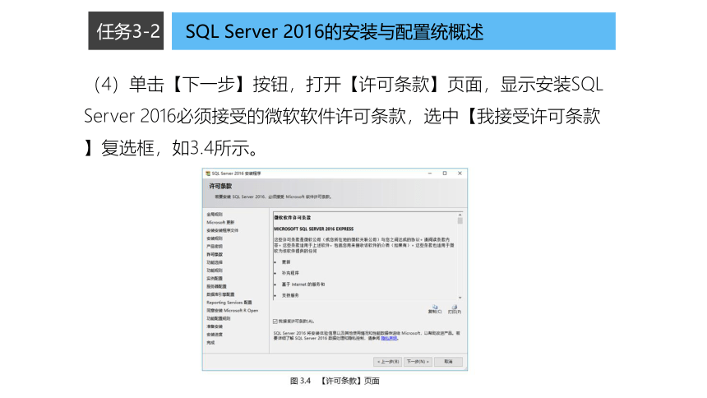
Task: Click the MICROSOFT SQL SERVER 2016 EXPRESS heading
Action: (x=314, y=229)
